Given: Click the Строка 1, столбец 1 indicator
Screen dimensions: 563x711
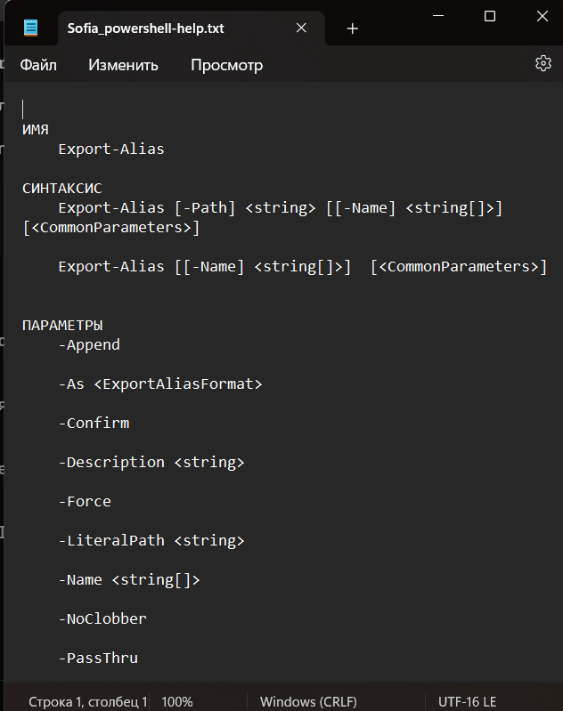Looking at the screenshot, I should [87, 701].
